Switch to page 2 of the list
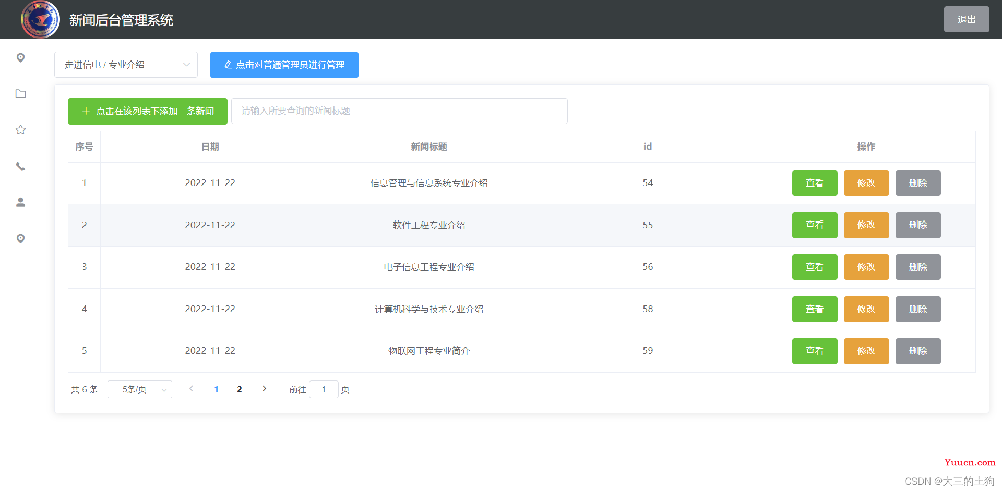The width and height of the screenshot is (1002, 491). [x=240, y=389]
